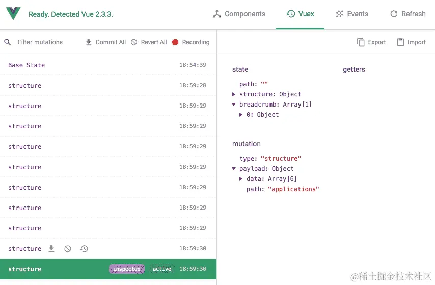Click the Export copy icon
This screenshot has height=285, width=435.
361,42
